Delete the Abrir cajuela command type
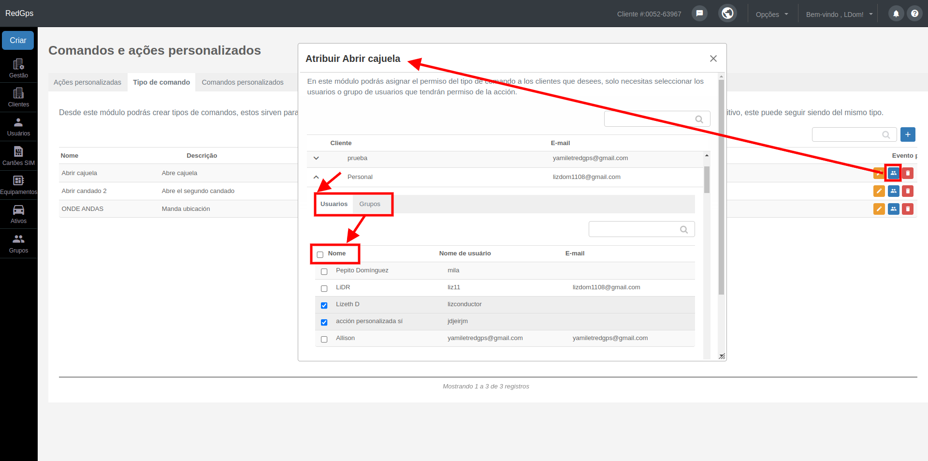The height and width of the screenshot is (461, 928). click(x=908, y=173)
